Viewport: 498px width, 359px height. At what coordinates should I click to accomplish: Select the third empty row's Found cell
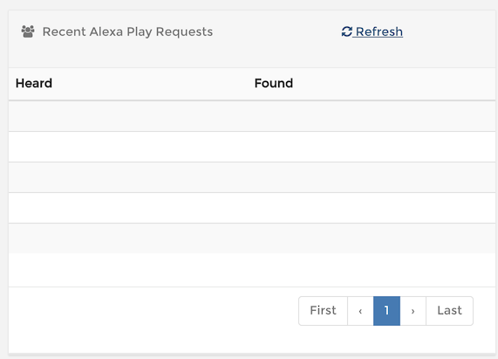[372, 177]
